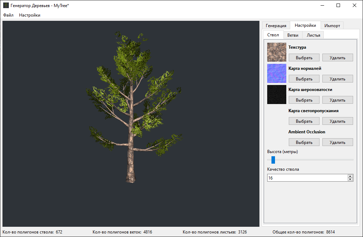Click Удалить for Карта нормалей
Image resolution: width=363 pixels, height=237 pixels.
point(338,79)
